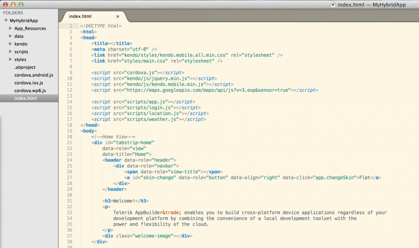
Task: Open .abproject in the sidebar
Action: (25, 67)
